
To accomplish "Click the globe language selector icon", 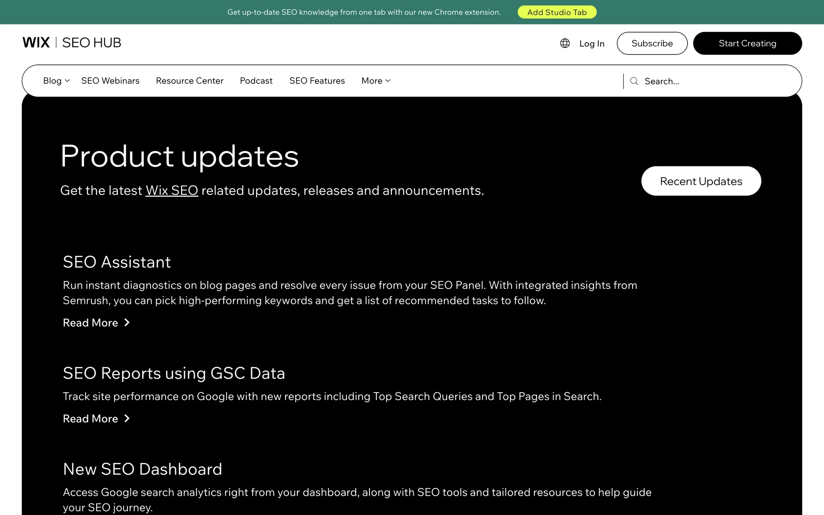I will pos(565,43).
